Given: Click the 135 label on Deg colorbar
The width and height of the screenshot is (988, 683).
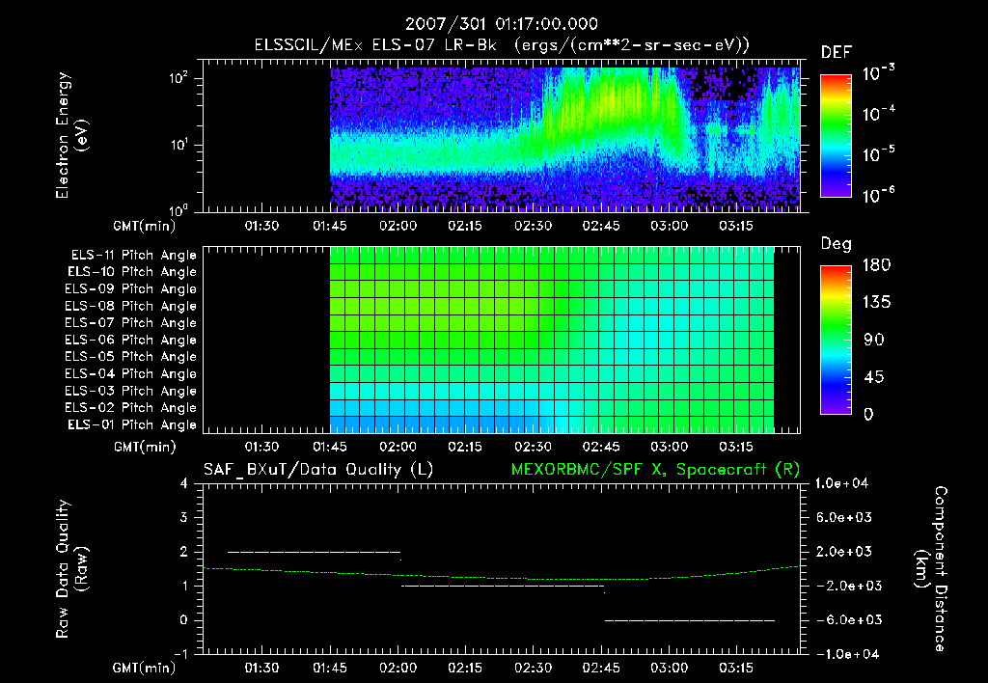Looking at the screenshot, I should coord(876,303).
